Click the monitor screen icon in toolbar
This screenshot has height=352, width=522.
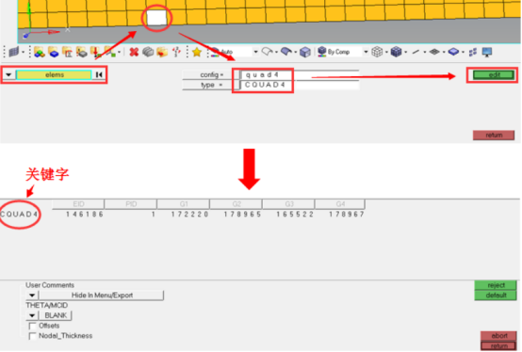[487, 52]
